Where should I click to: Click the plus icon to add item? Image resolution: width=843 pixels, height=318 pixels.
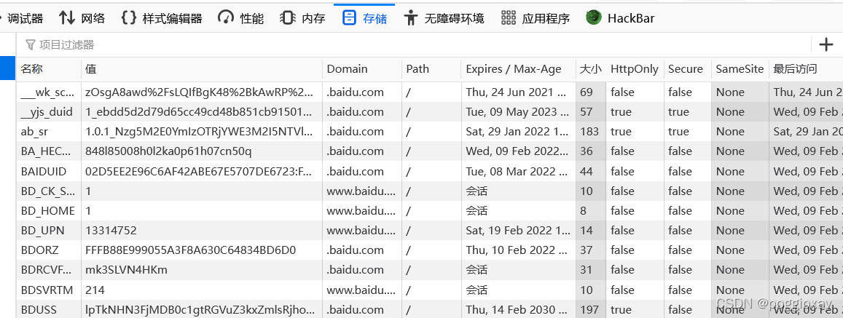pos(826,44)
